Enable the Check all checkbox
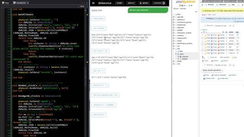 click(208, 57)
